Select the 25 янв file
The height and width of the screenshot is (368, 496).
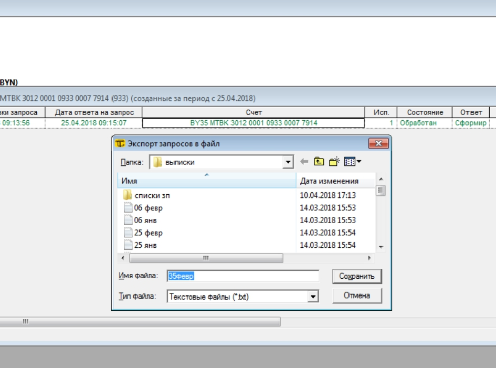point(145,245)
